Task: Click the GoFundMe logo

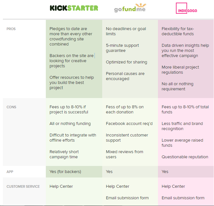Action: click(130, 8)
